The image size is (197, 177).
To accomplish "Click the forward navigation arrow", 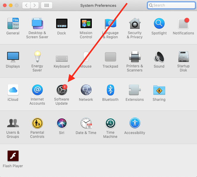I will click(x=34, y=5).
